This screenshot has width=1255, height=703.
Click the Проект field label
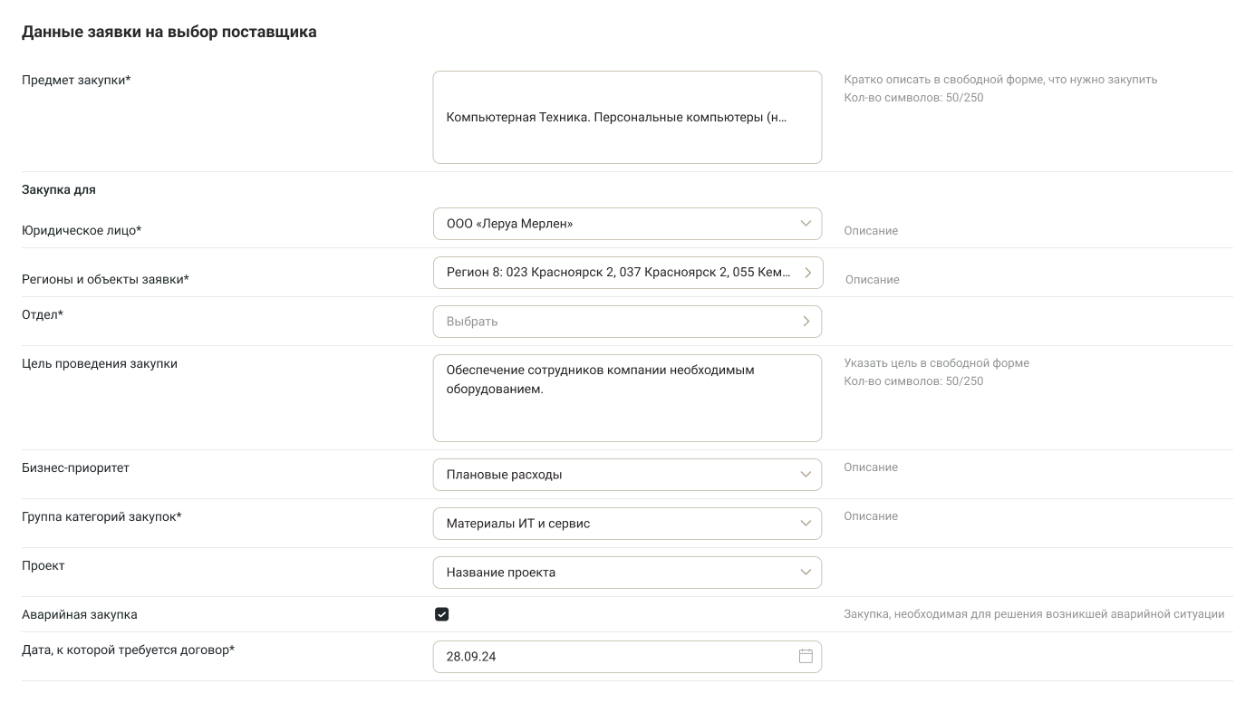click(43, 566)
